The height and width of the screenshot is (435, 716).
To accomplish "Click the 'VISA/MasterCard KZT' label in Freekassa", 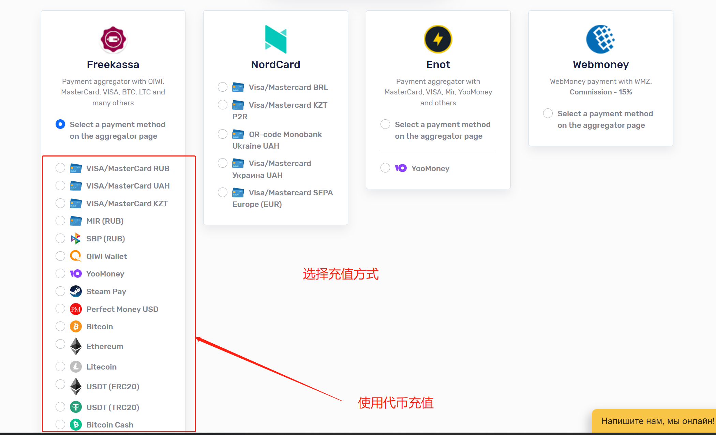I will pyautogui.click(x=127, y=204).
